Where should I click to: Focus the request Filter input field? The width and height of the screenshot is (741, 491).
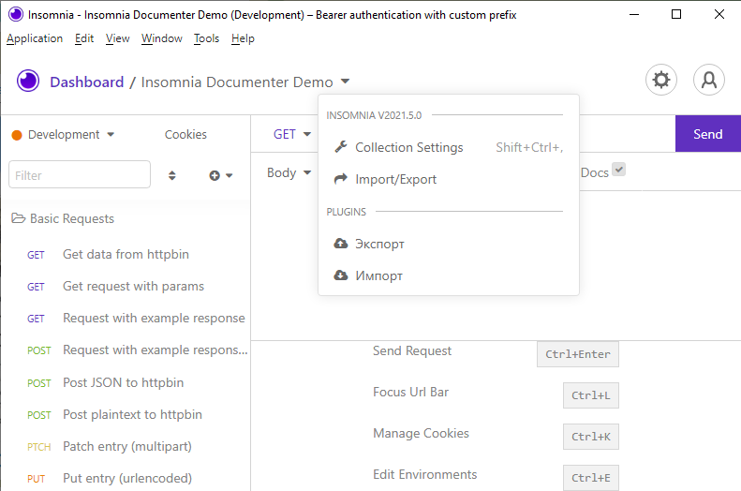(80, 174)
